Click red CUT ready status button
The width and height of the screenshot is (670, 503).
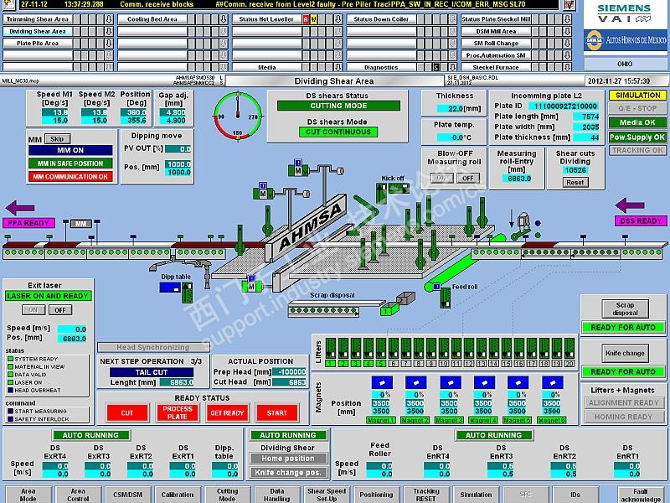(127, 412)
